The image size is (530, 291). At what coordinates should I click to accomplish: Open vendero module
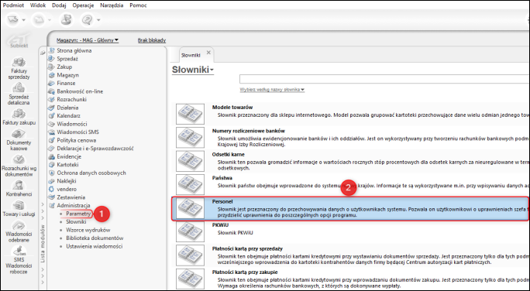(67, 190)
